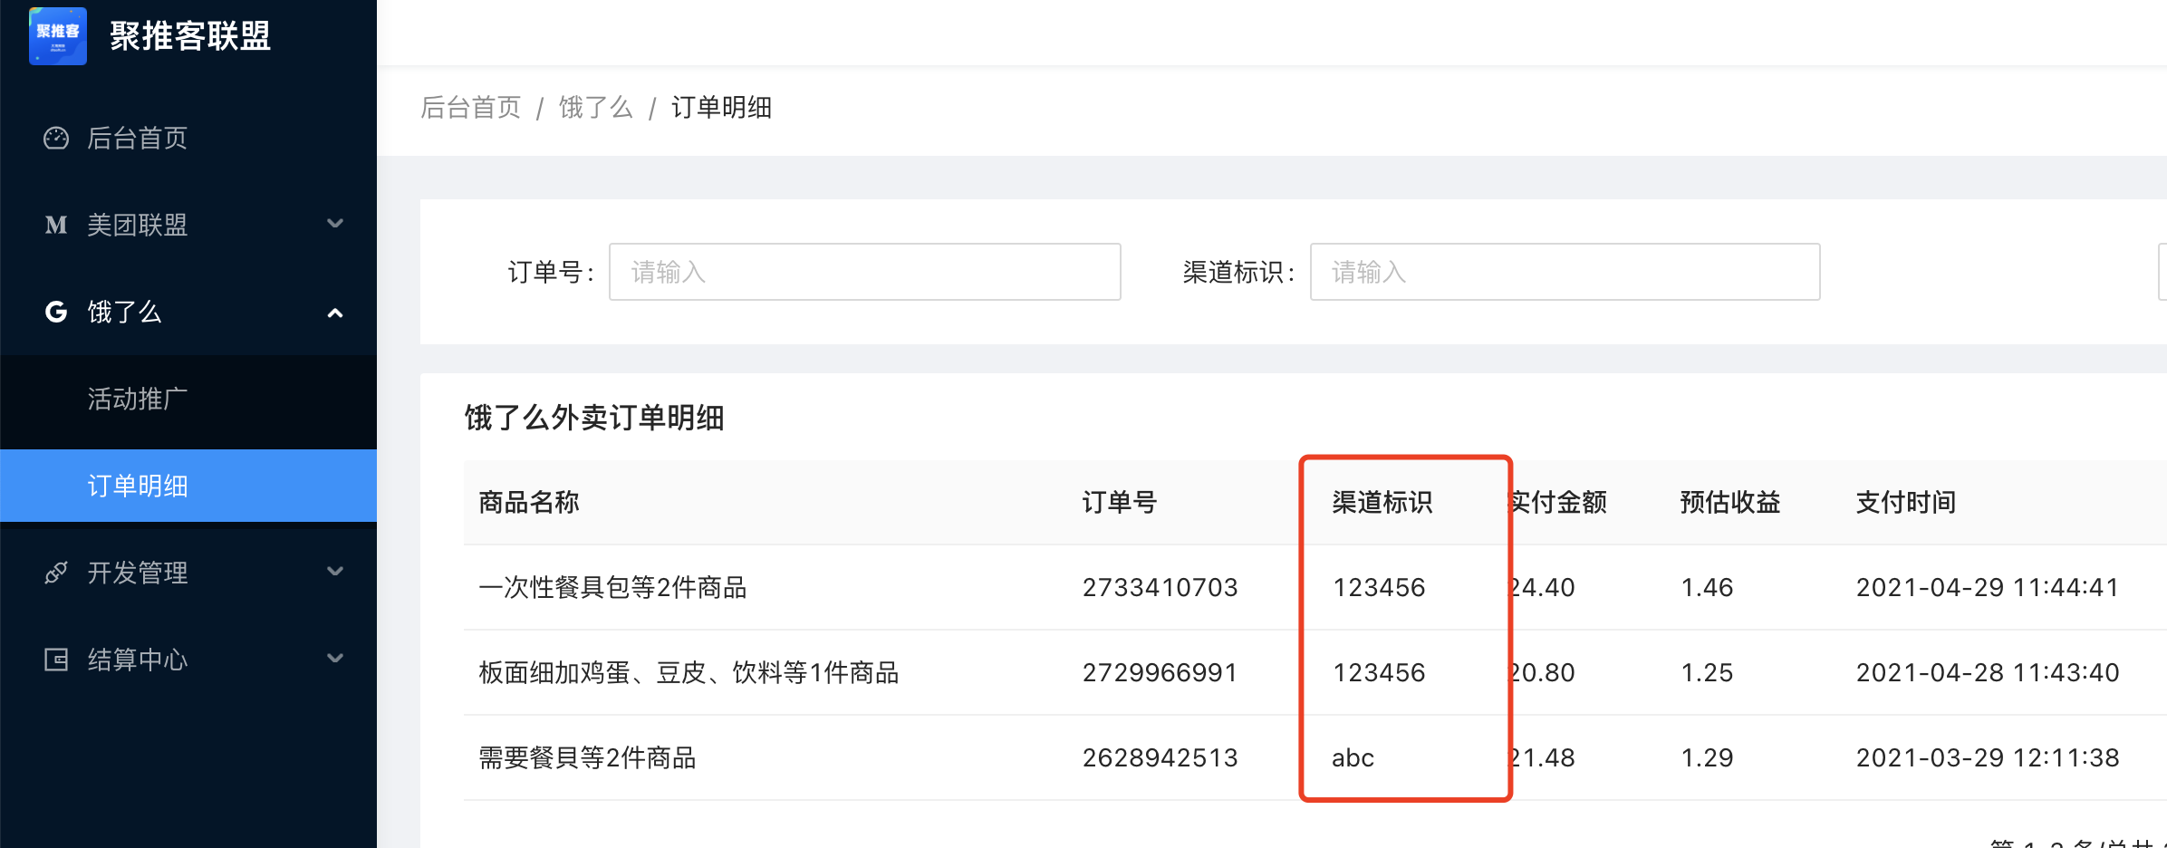Click the abc channel identifier cell
Viewport: 2167px width, 848px height.
1353,757
